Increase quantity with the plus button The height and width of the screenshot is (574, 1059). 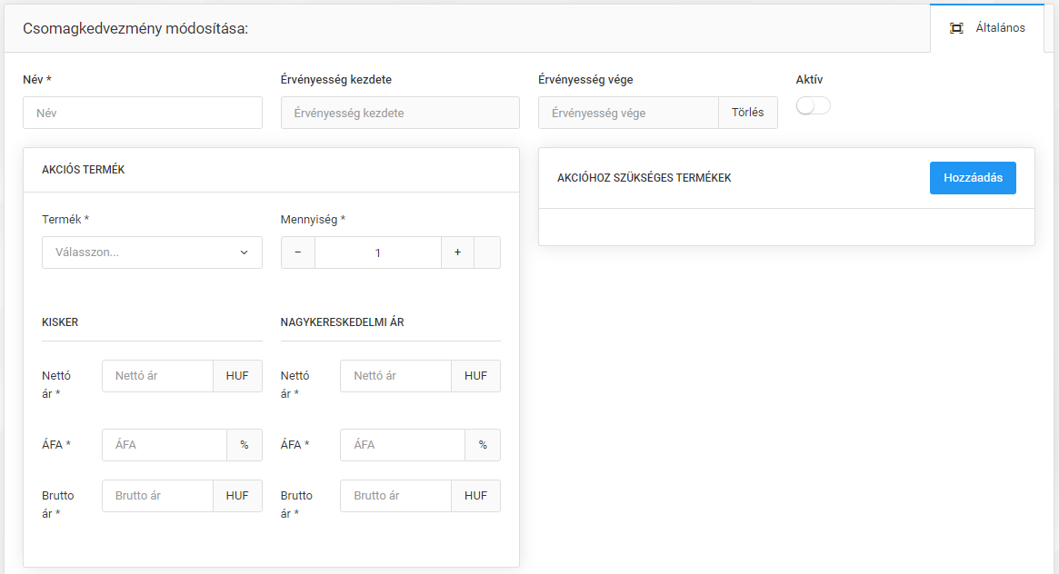[x=457, y=252]
